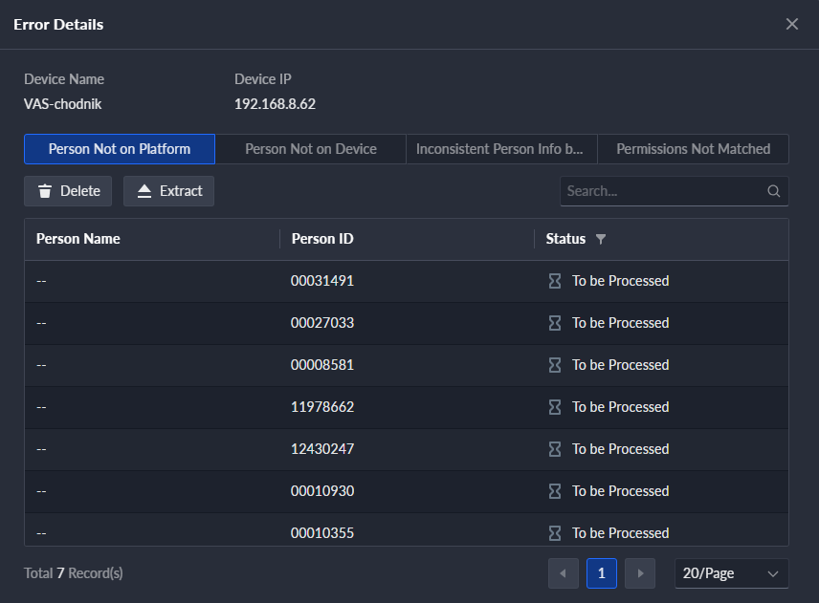The width and height of the screenshot is (819, 603).
Task: Select the Person Not on Platform tab
Action: click(x=120, y=149)
